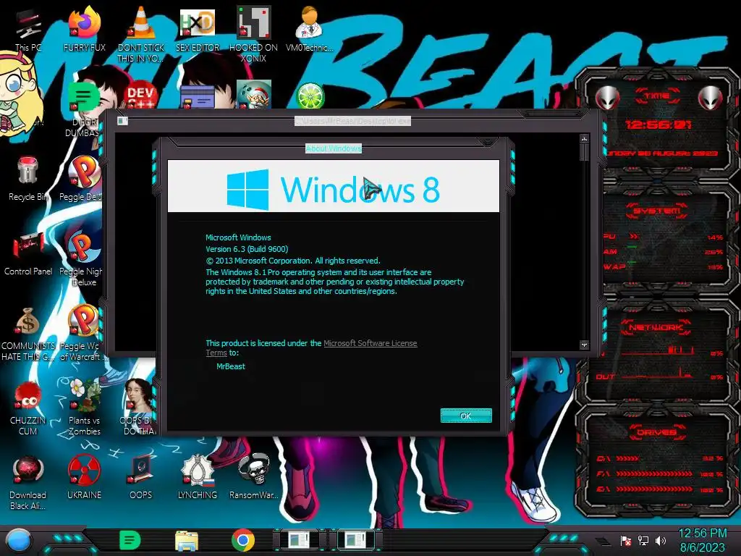Click the console scrollbar up arrow
Viewport: 741px width, 556px height.
(584, 139)
